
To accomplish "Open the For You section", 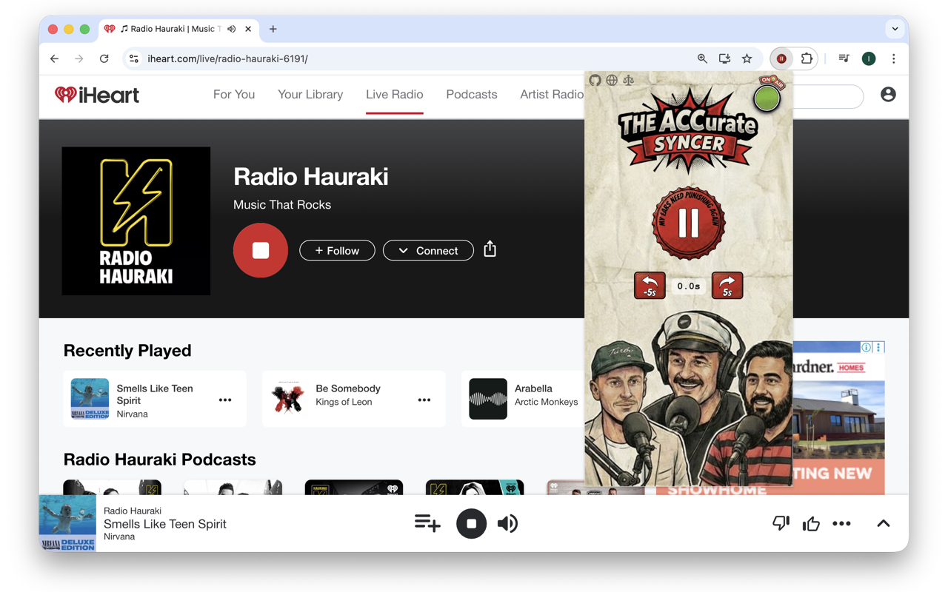I will (234, 95).
